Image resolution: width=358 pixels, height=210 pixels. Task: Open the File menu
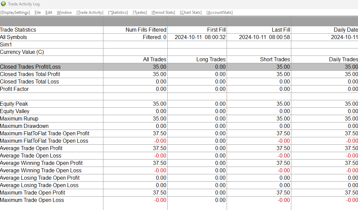tap(38, 12)
